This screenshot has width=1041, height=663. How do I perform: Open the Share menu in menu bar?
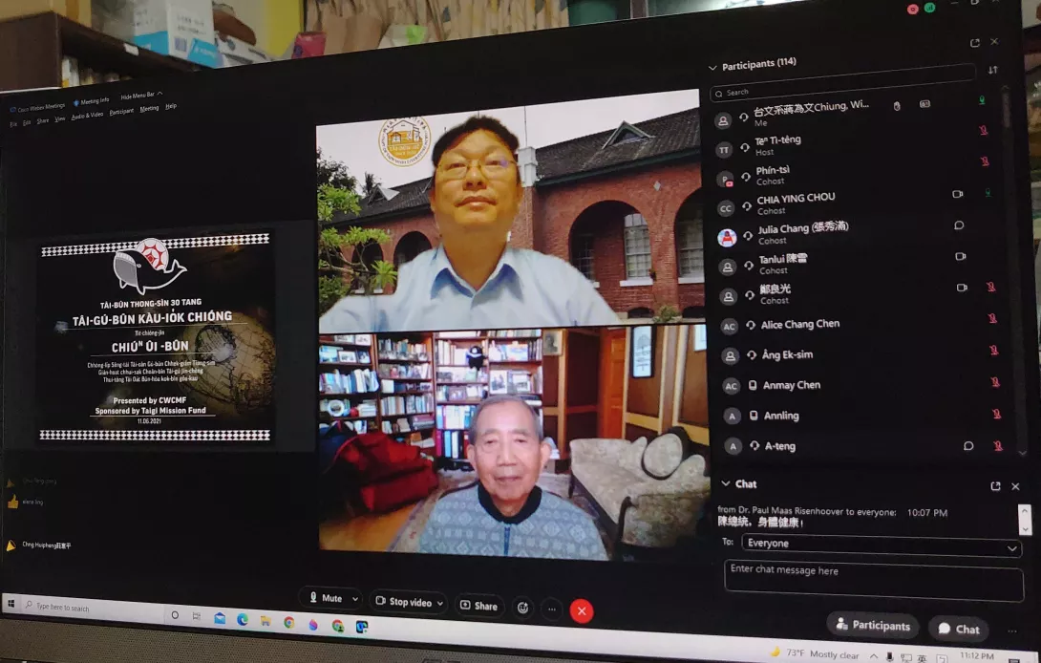click(43, 120)
